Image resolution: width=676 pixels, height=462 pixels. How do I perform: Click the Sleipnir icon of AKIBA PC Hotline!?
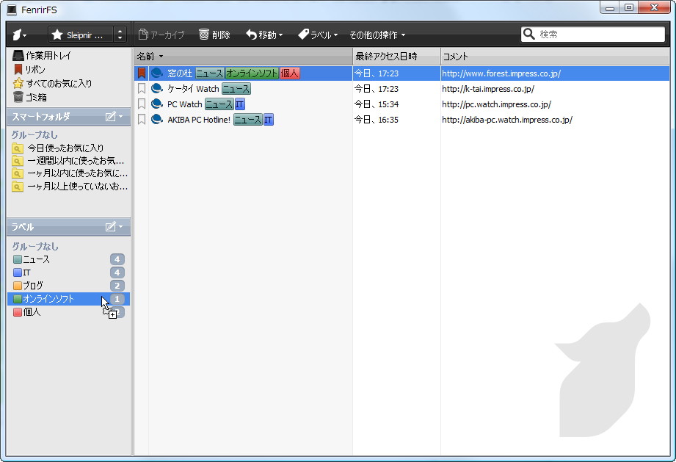[157, 119]
